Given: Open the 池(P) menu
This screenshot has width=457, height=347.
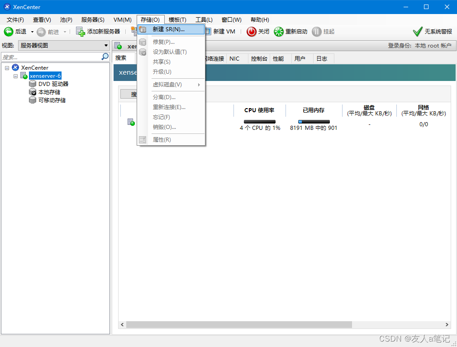Looking at the screenshot, I should 66,19.
